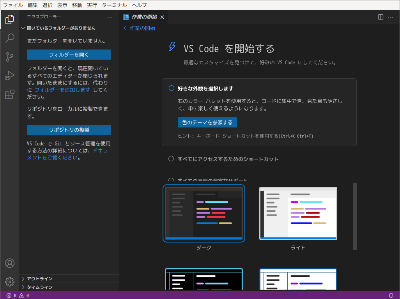Open editor more actions ellipsis
400x299 pixels.
391,17
